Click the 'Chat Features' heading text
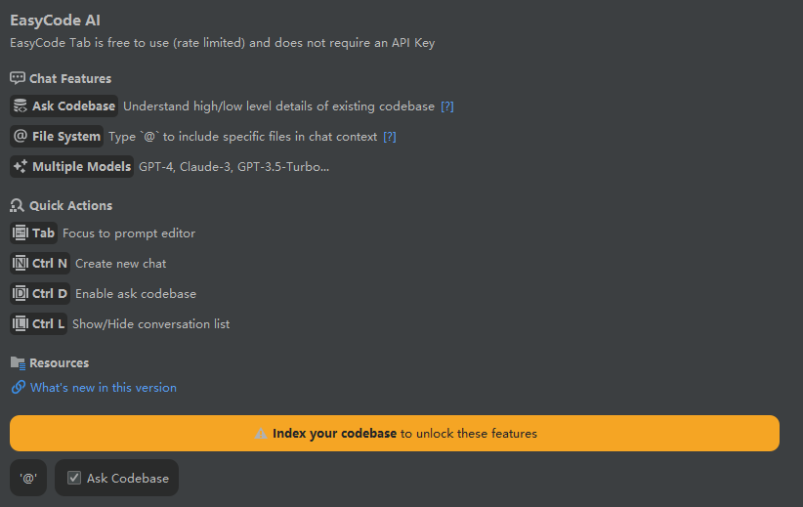 (70, 78)
